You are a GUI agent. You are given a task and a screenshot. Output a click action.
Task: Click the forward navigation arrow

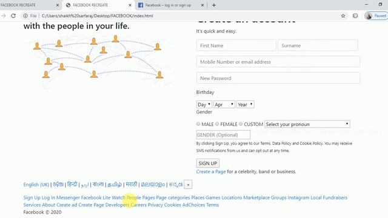point(4,16)
